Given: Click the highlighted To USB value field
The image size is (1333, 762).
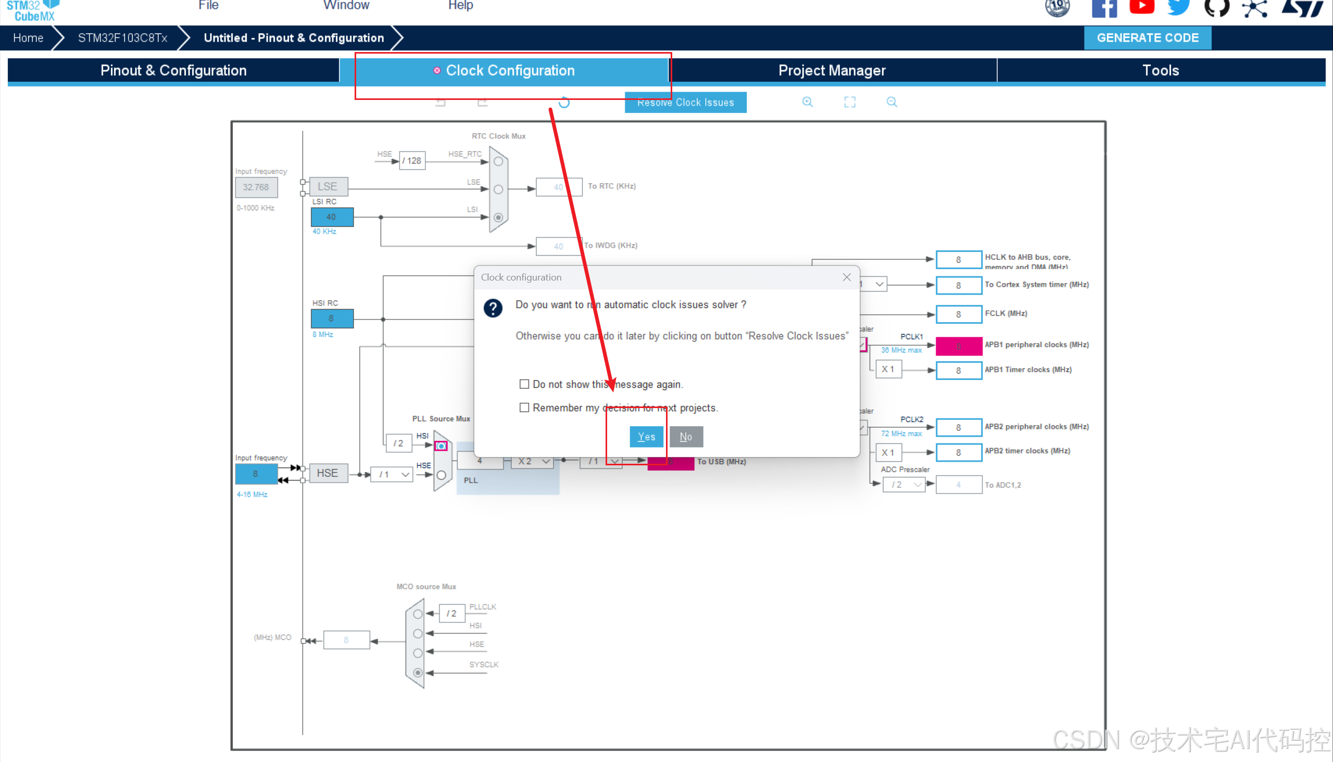Looking at the screenshot, I should 671,463.
